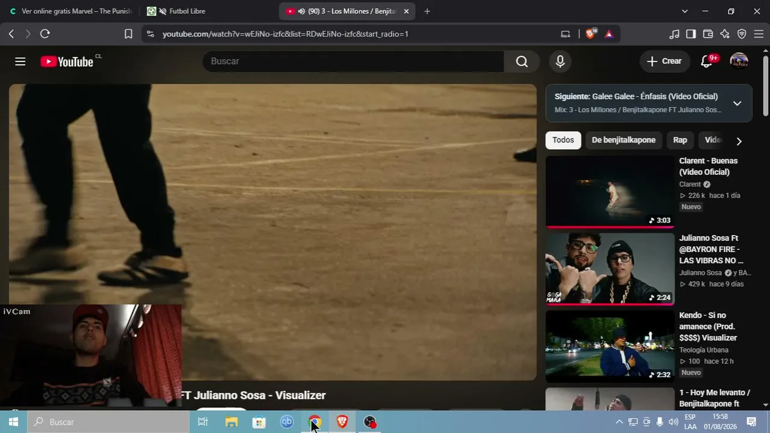This screenshot has height=433, width=770.
Task: Open the system volume tray icon
Action: [673, 422]
